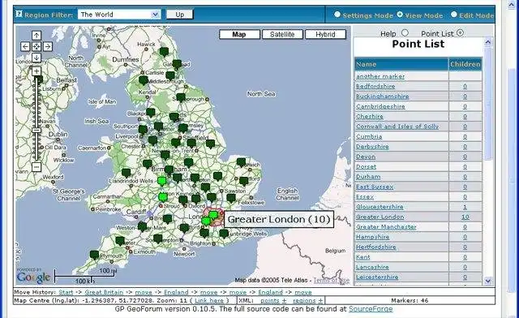Open the SourceForge link
Image resolution: width=519 pixels, height=318 pixels.
[371, 309]
